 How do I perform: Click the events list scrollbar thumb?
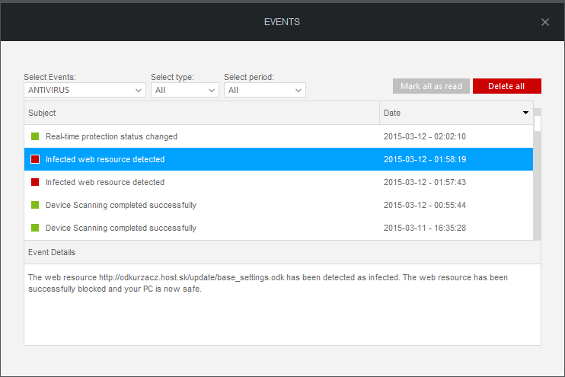tap(538, 123)
